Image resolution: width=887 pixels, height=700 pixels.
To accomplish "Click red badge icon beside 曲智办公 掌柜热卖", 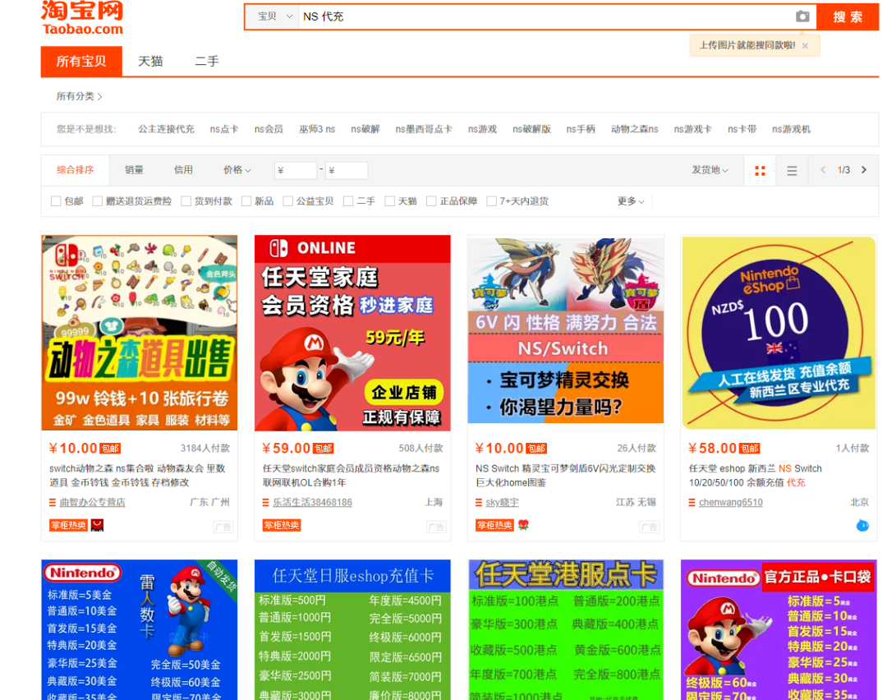I will pos(97,526).
